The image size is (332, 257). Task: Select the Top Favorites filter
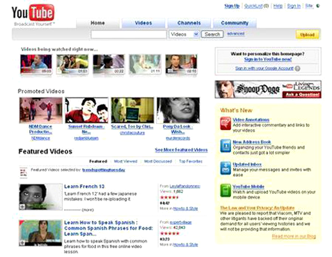[190, 161]
